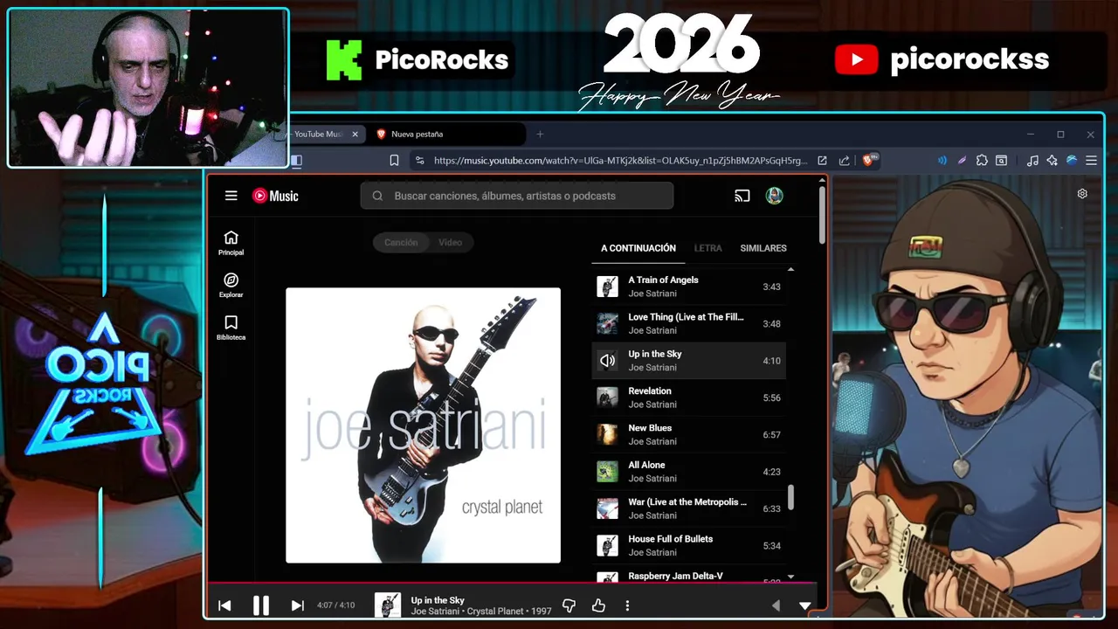Open link in app icon in address bar

pyautogui.click(x=822, y=161)
